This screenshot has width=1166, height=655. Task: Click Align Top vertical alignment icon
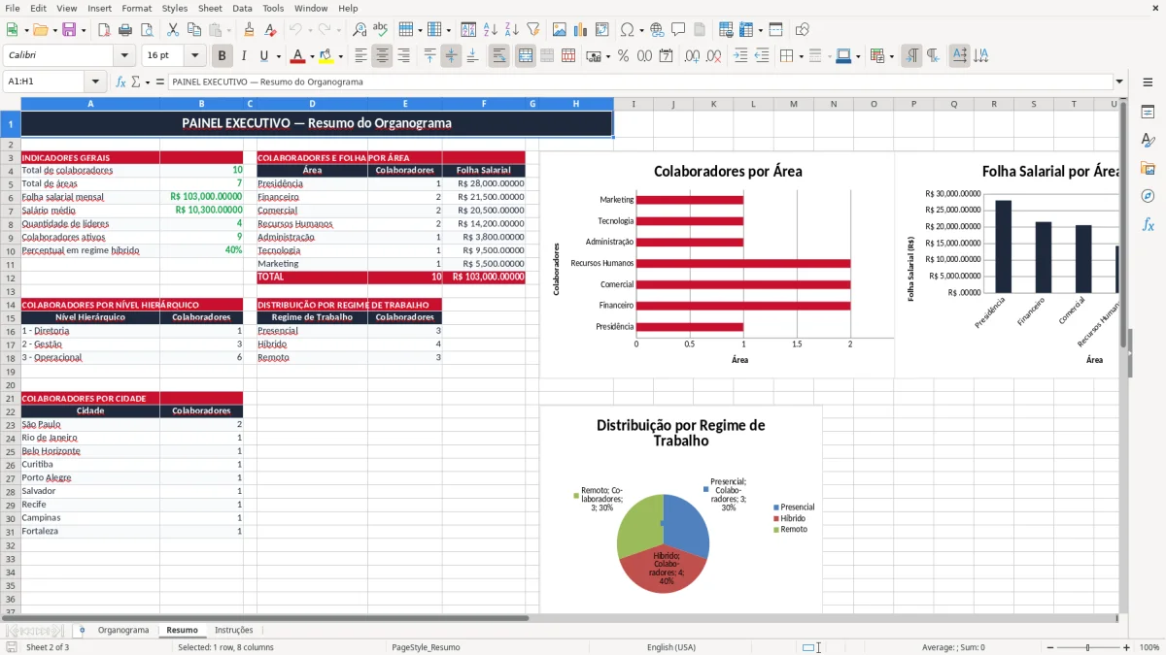coord(429,56)
